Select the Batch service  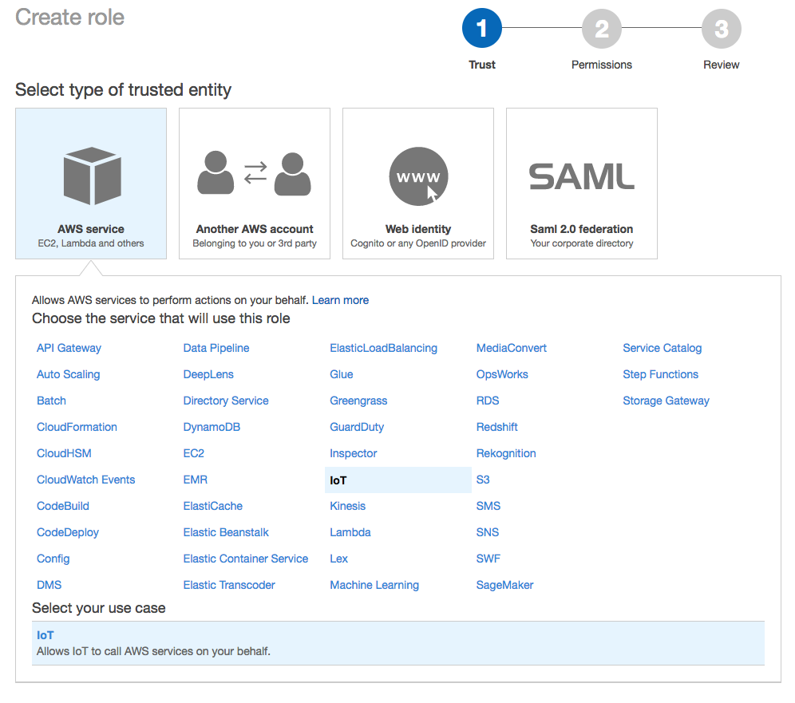(51, 401)
